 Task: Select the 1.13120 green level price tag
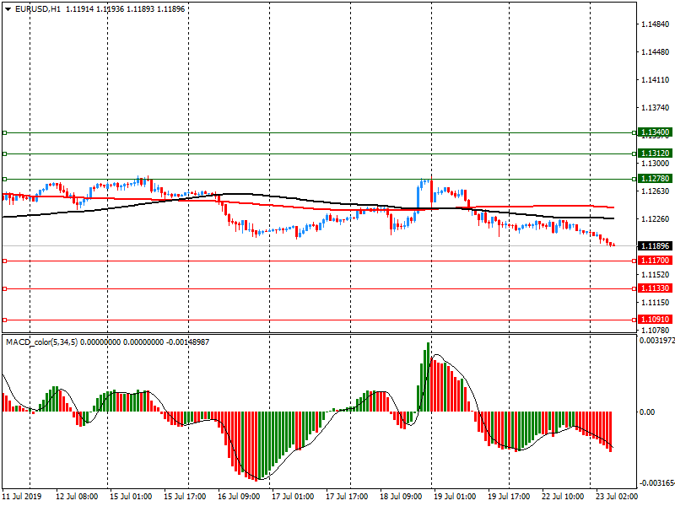(x=656, y=153)
